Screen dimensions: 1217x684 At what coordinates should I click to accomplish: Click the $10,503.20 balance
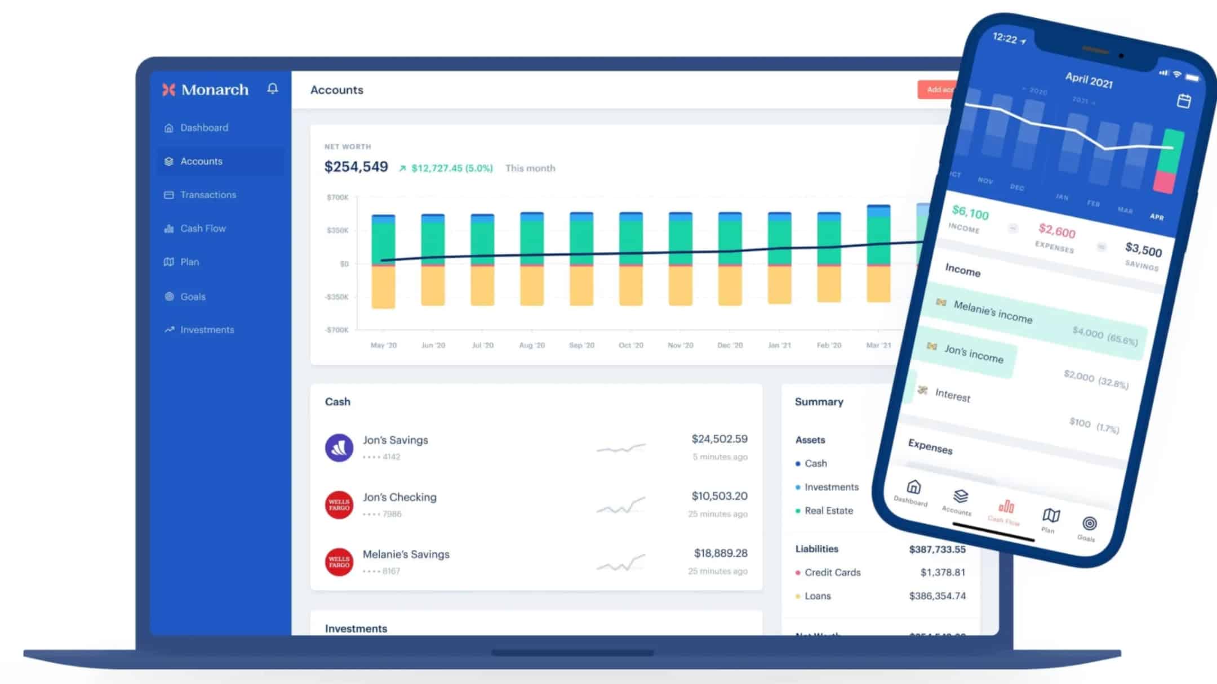719,496
